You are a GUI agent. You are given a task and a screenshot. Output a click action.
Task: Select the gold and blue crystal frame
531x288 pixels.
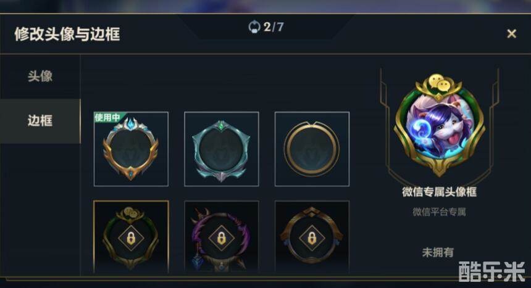point(131,149)
